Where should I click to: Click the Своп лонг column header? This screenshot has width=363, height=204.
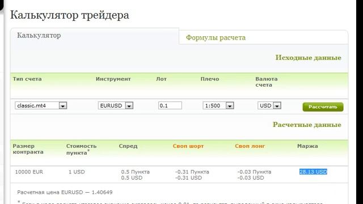250,146
